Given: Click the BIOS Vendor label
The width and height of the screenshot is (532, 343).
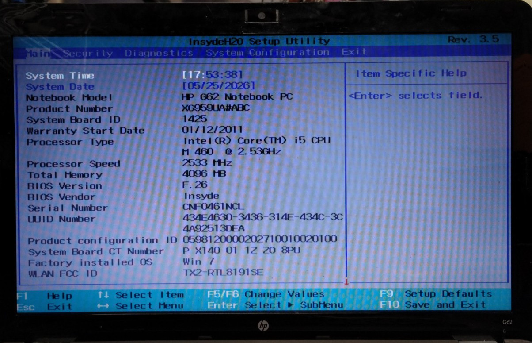Looking at the screenshot, I should (61, 197).
